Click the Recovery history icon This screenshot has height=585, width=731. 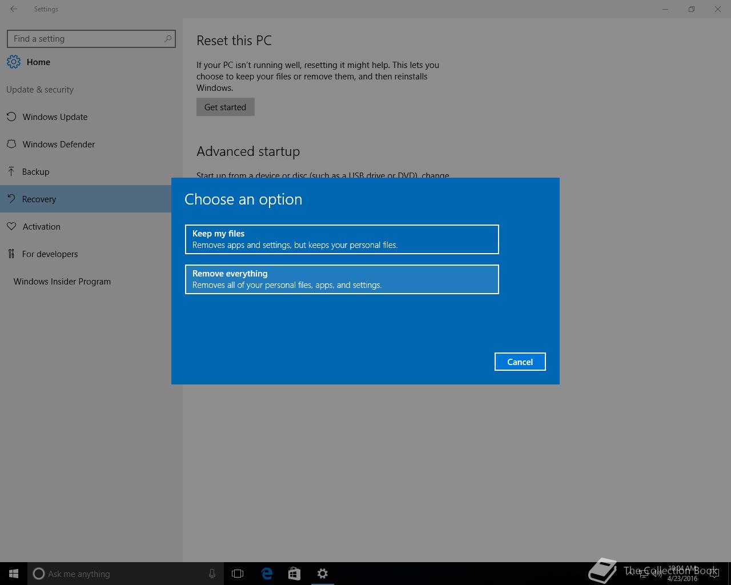pyautogui.click(x=11, y=199)
